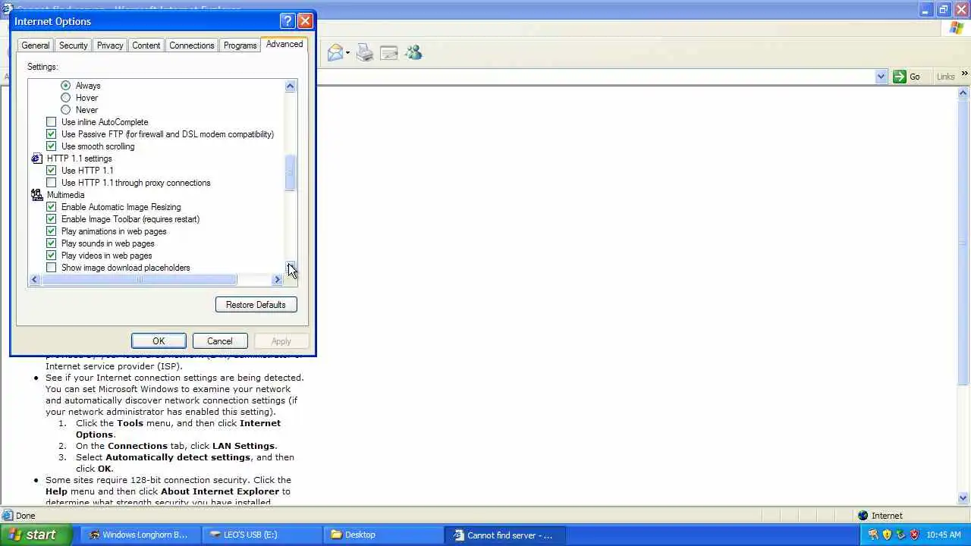This screenshot has width=971, height=546.
Task: Enable Show image download placeholders checkbox
Action: pos(52,268)
